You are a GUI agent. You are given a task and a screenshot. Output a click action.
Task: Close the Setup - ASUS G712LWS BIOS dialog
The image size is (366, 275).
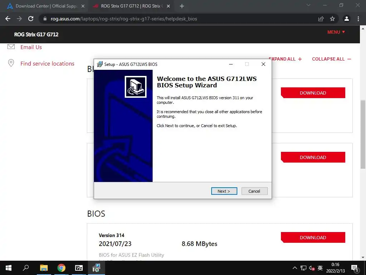point(263,64)
